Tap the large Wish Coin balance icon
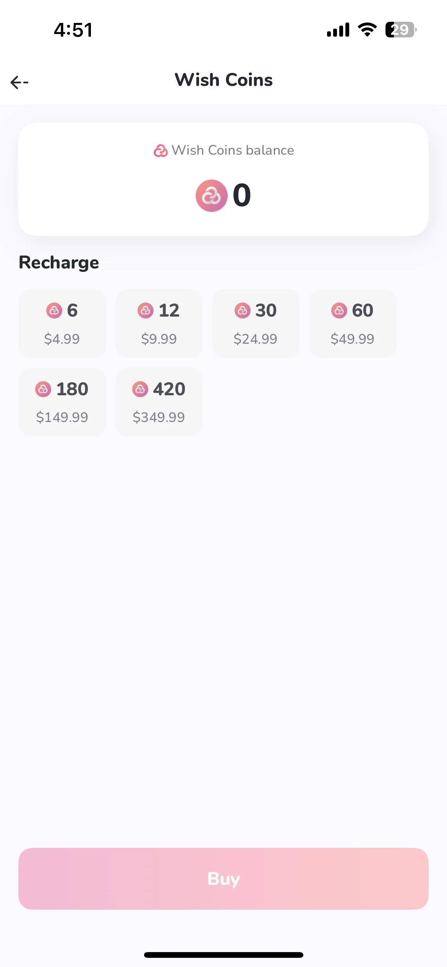The height and width of the screenshot is (967, 447). click(x=211, y=196)
